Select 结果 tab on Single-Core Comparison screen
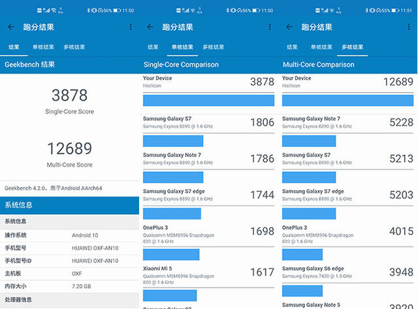Screen dimensions: 418x309 [153, 47]
